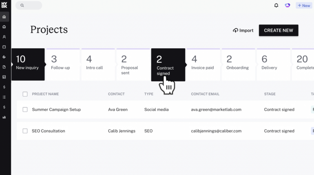Image resolution: width=314 pixels, height=175 pixels.
Task: Click the search field magnifier
Action: 22,5
